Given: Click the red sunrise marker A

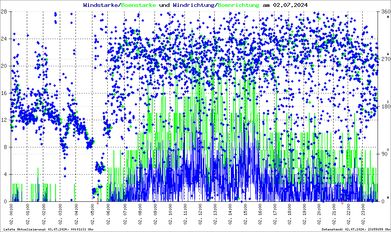Looking at the screenshot, I should tap(98, 203).
